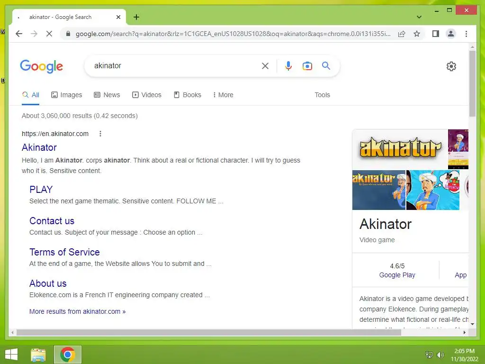The width and height of the screenshot is (485, 364).
Task: Close the akinator Google Search tab
Action: [118, 17]
